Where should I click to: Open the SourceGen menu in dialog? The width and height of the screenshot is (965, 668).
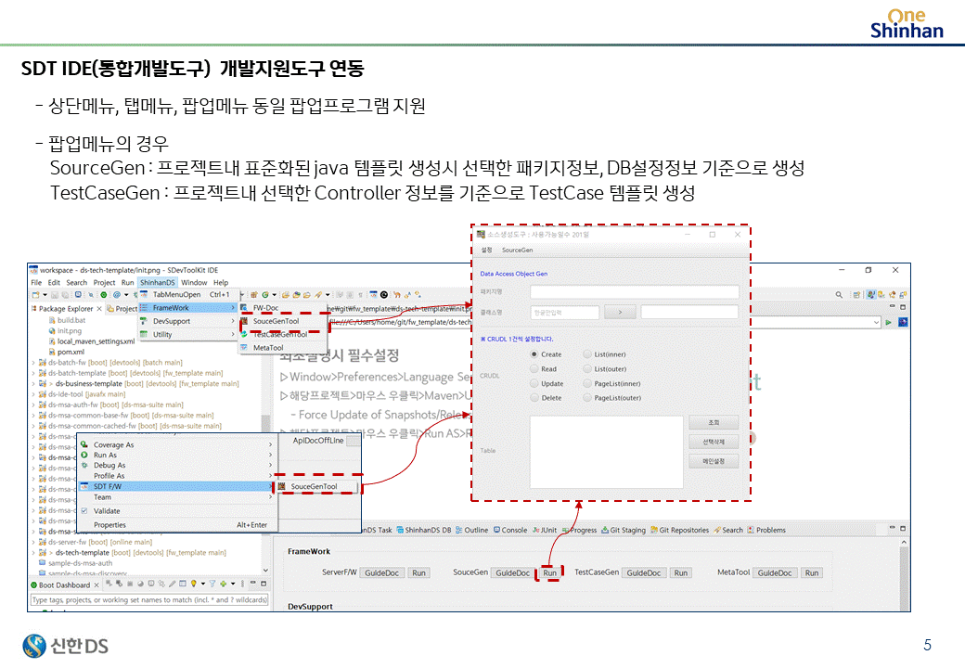pyautogui.click(x=517, y=250)
